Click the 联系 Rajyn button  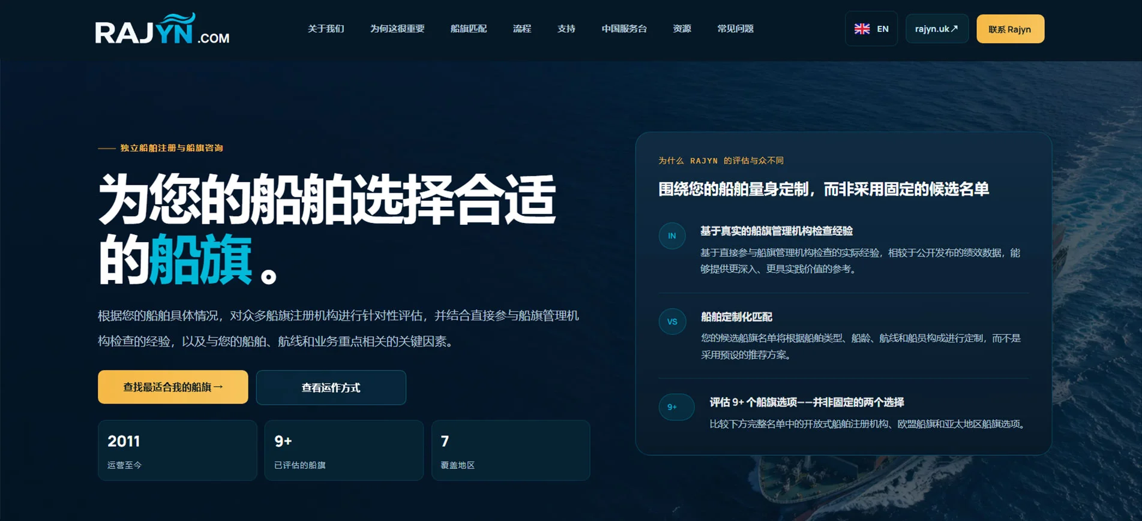(1011, 29)
